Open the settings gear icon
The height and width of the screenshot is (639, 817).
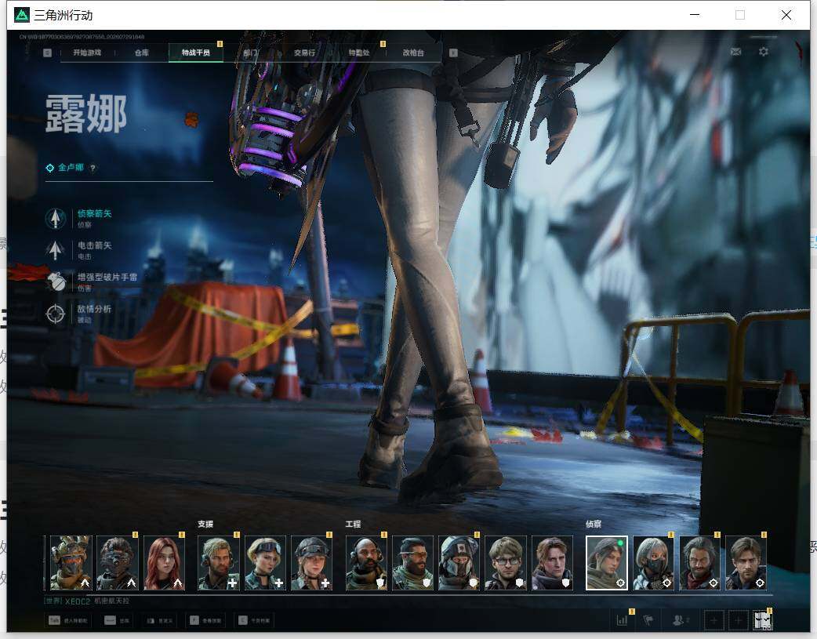point(764,52)
